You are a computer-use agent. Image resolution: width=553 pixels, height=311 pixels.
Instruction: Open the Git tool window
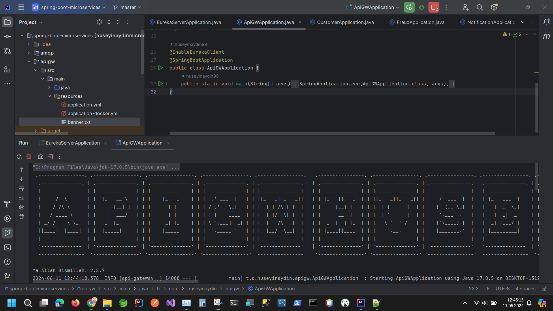point(7,276)
